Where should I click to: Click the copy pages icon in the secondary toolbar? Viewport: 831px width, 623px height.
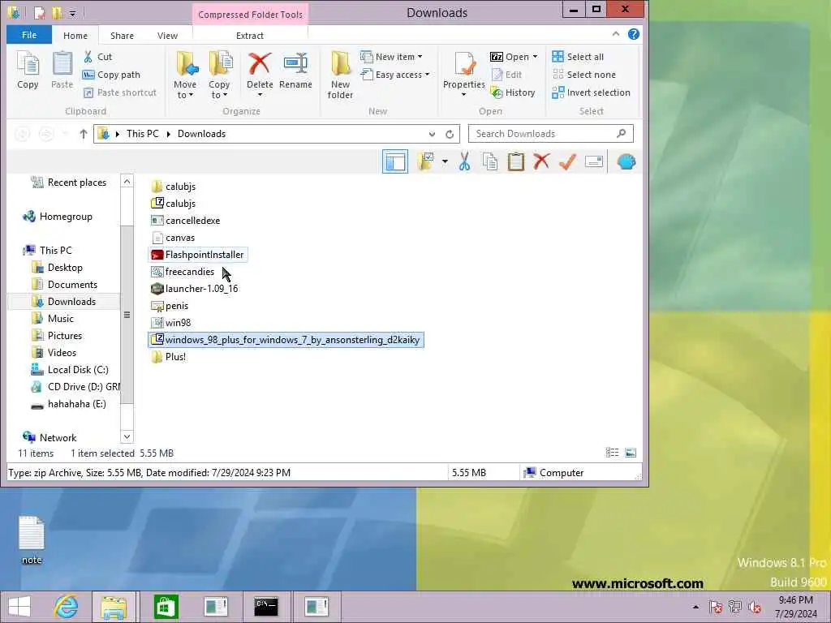pyautogui.click(x=490, y=161)
